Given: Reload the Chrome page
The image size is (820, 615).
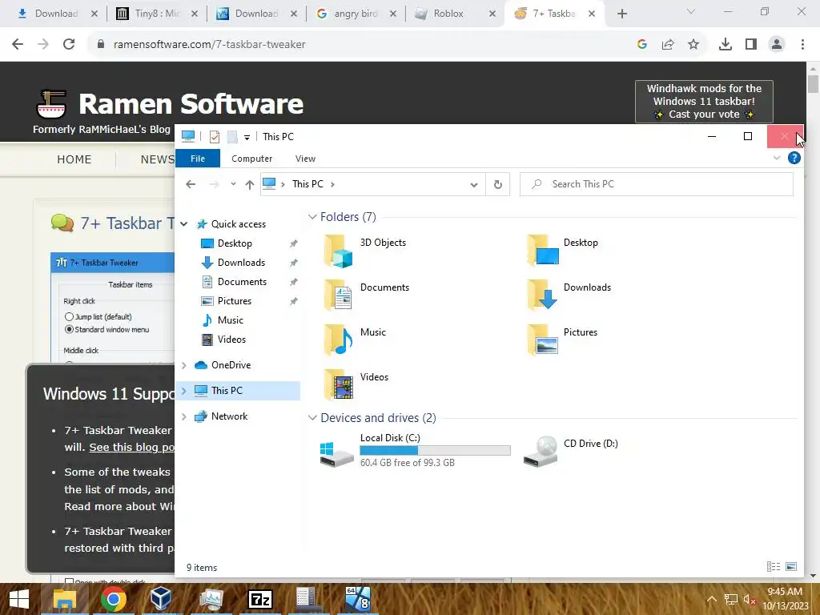Looking at the screenshot, I should click(x=69, y=45).
